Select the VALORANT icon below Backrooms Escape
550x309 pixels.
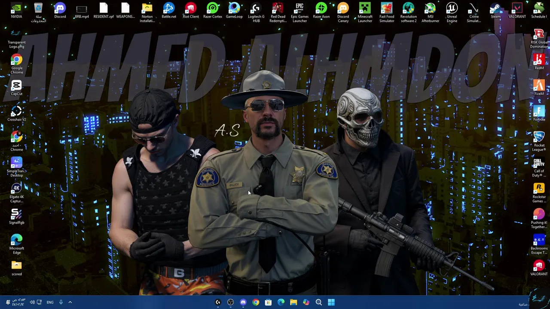coord(539,268)
